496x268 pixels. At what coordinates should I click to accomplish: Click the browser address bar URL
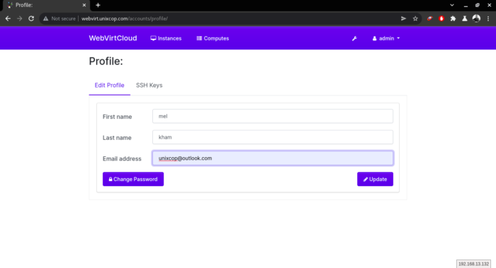pos(125,18)
